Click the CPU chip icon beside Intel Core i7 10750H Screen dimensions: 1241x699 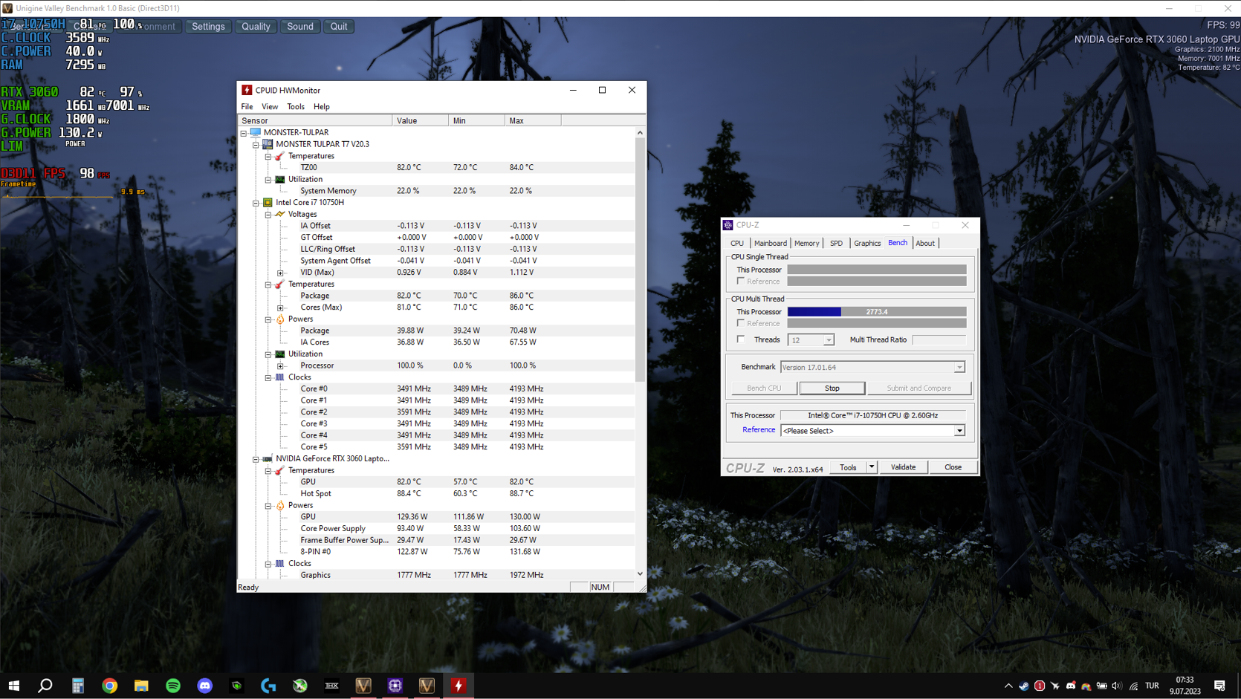pyautogui.click(x=268, y=202)
